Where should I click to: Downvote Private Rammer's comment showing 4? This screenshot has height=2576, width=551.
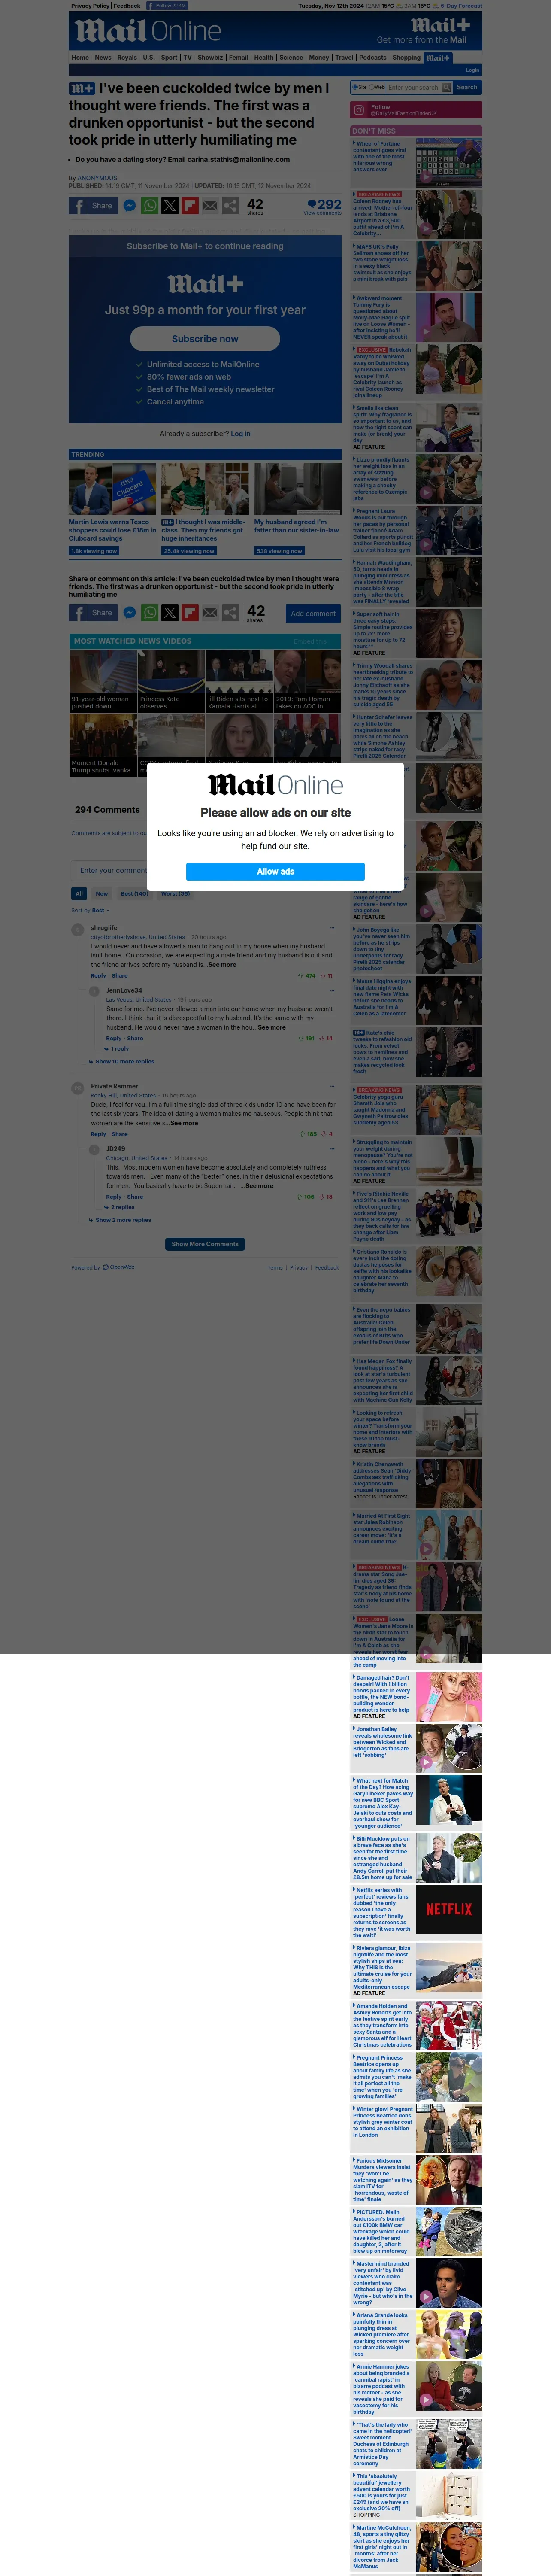tap(324, 1134)
